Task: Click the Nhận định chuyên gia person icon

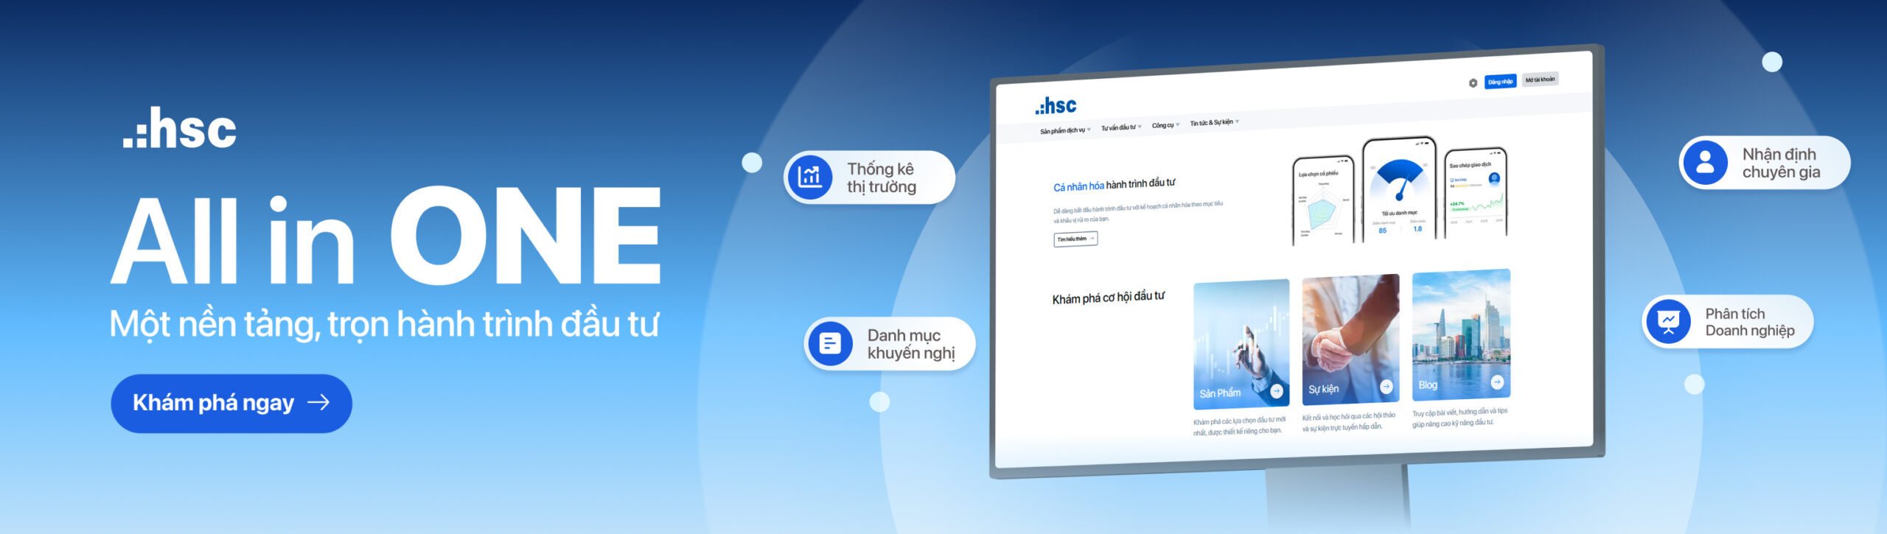Action: [x=1705, y=163]
